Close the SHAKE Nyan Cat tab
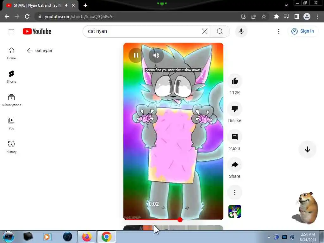The height and width of the screenshot is (243, 324). 73,5
